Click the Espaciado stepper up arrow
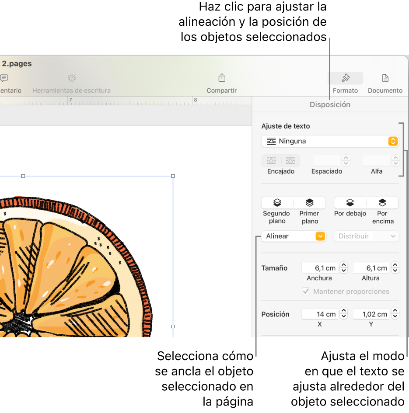The height and width of the screenshot is (413, 409). pyautogui.click(x=346, y=157)
